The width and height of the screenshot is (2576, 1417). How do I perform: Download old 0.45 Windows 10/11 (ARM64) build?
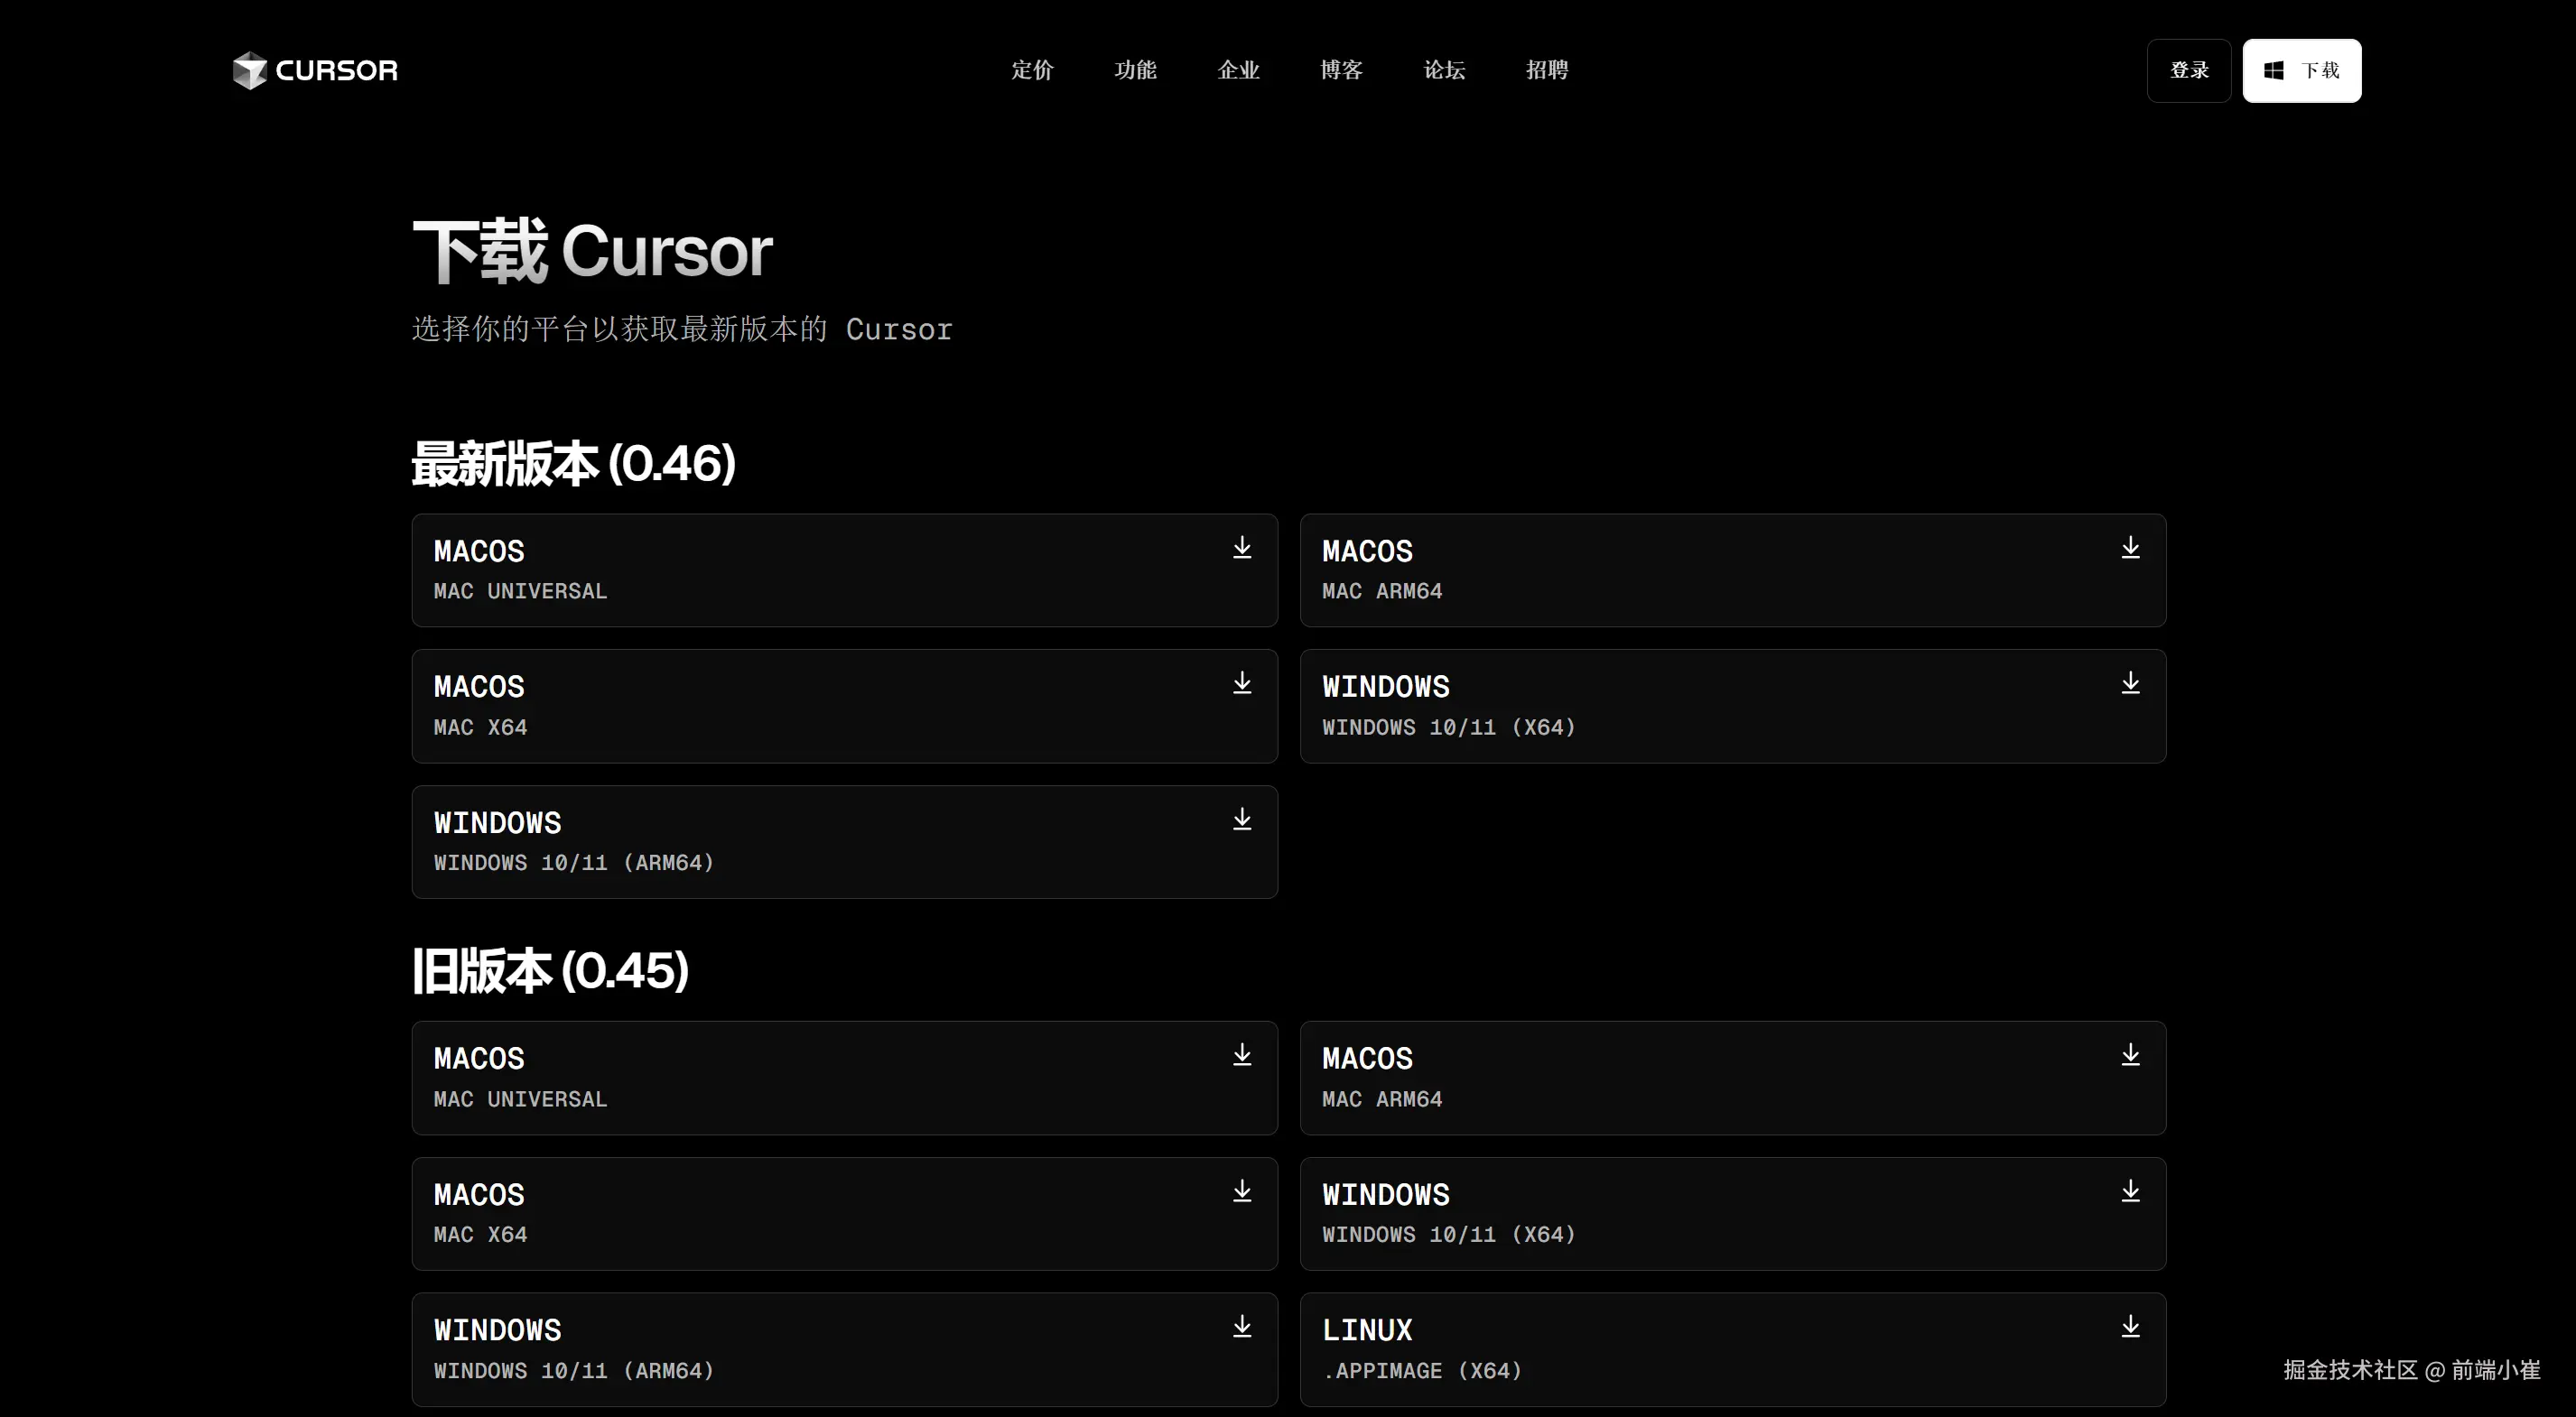pyautogui.click(x=845, y=1350)
